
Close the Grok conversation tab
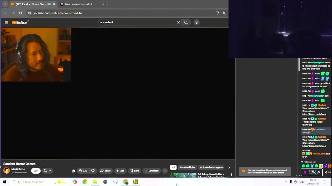click(103, 4)
